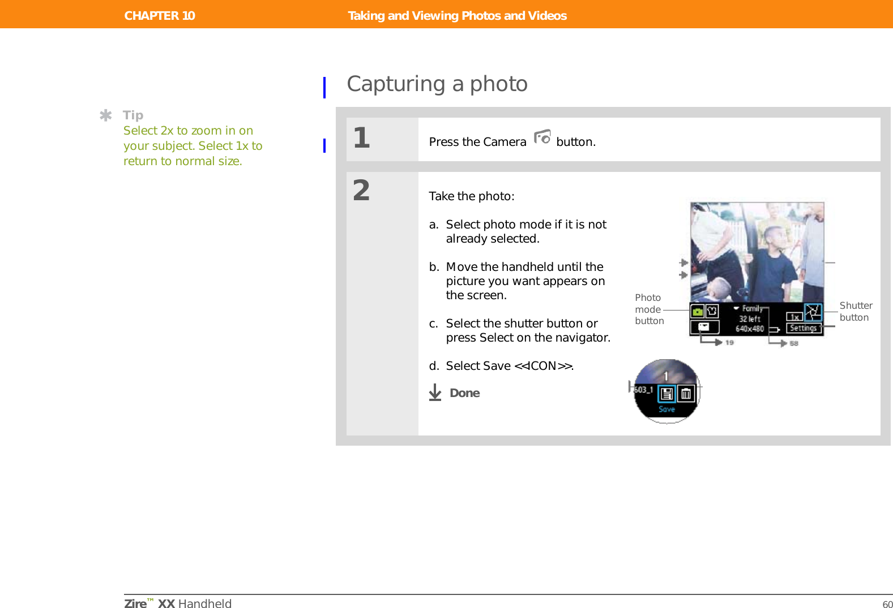
Task: Click the camera viewfinder preview image
Action: click(x=757, y=252)
